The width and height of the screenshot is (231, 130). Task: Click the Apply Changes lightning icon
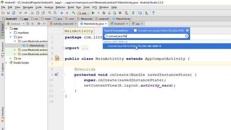click(99, 13)
